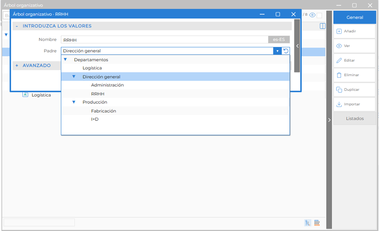Select Fabricación in the dropdown tree
The width and height of the screenshot is (379, 231).
pos(103,111)
